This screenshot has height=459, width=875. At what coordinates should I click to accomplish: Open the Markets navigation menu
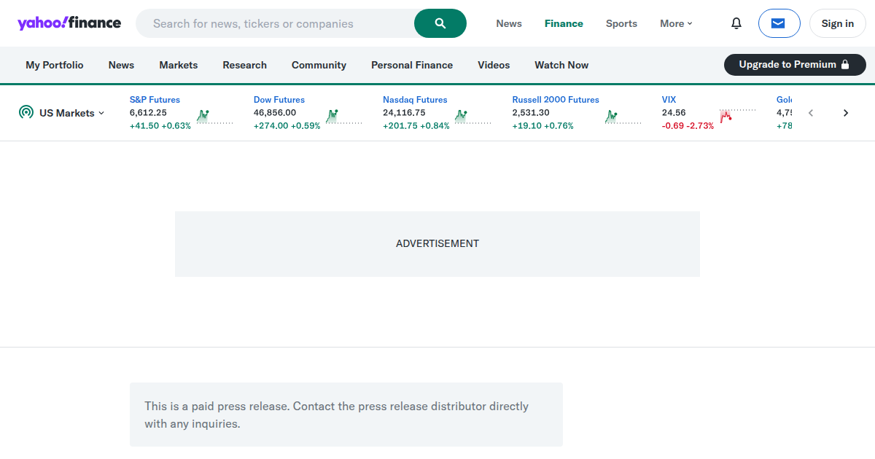click(178, 65)
